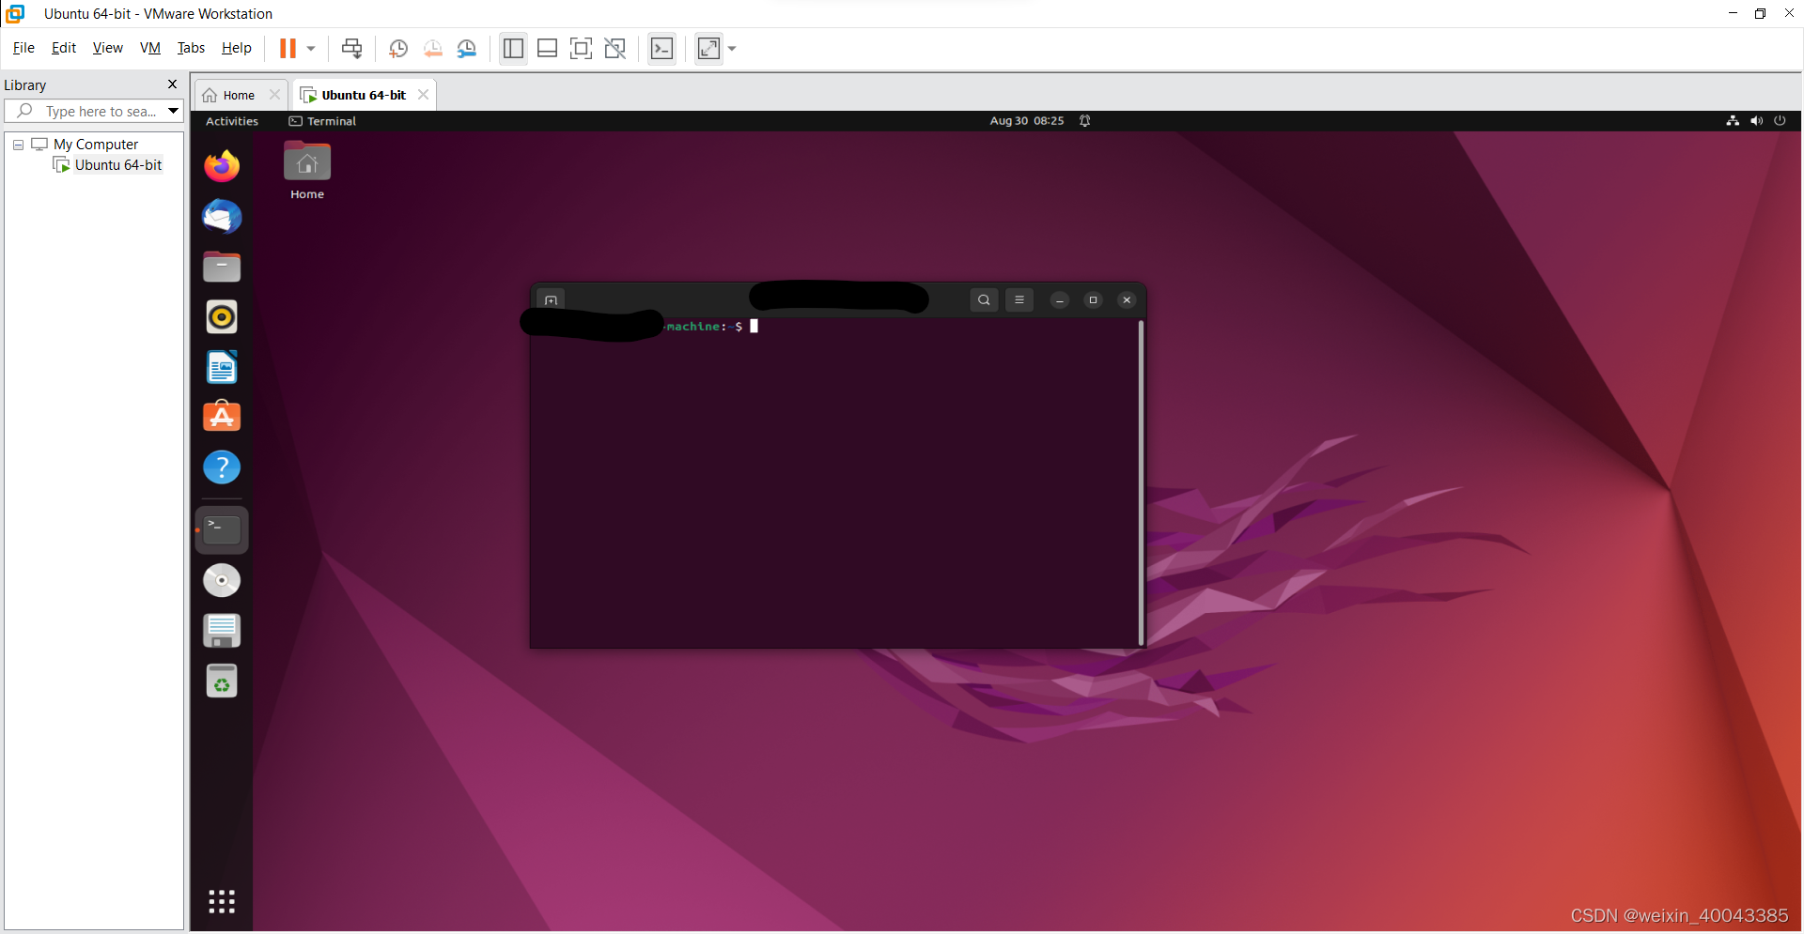Take a snapshot of the virtual machine
1804x934 pixels.
point(397,48)
